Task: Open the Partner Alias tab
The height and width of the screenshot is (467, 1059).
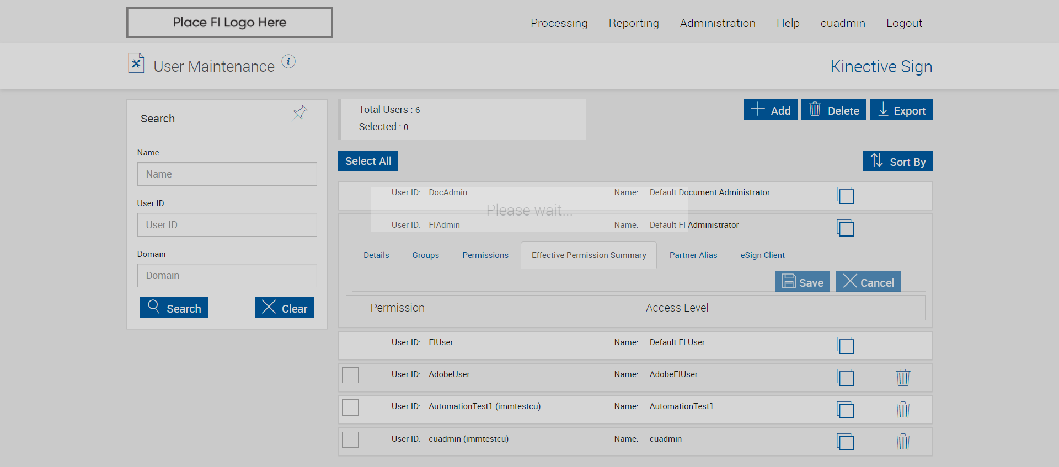Action: [693, 255]
